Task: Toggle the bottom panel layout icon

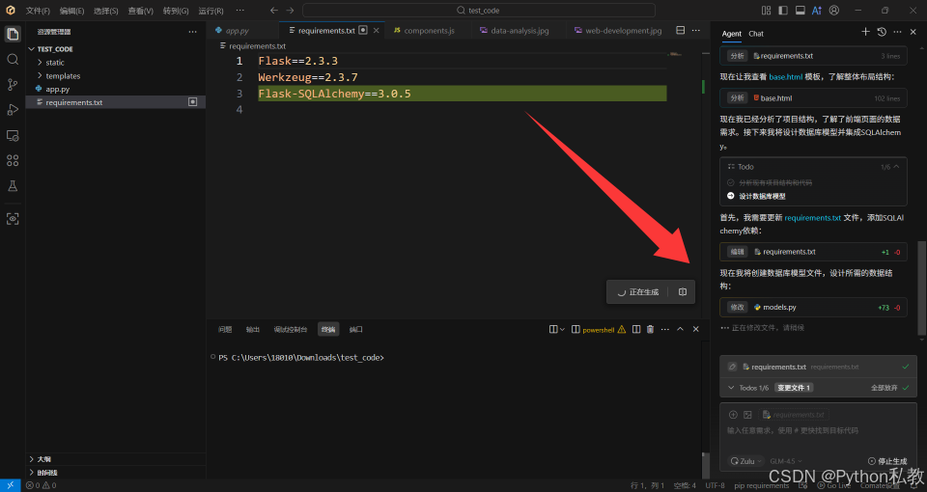Action: coord(800,10)
